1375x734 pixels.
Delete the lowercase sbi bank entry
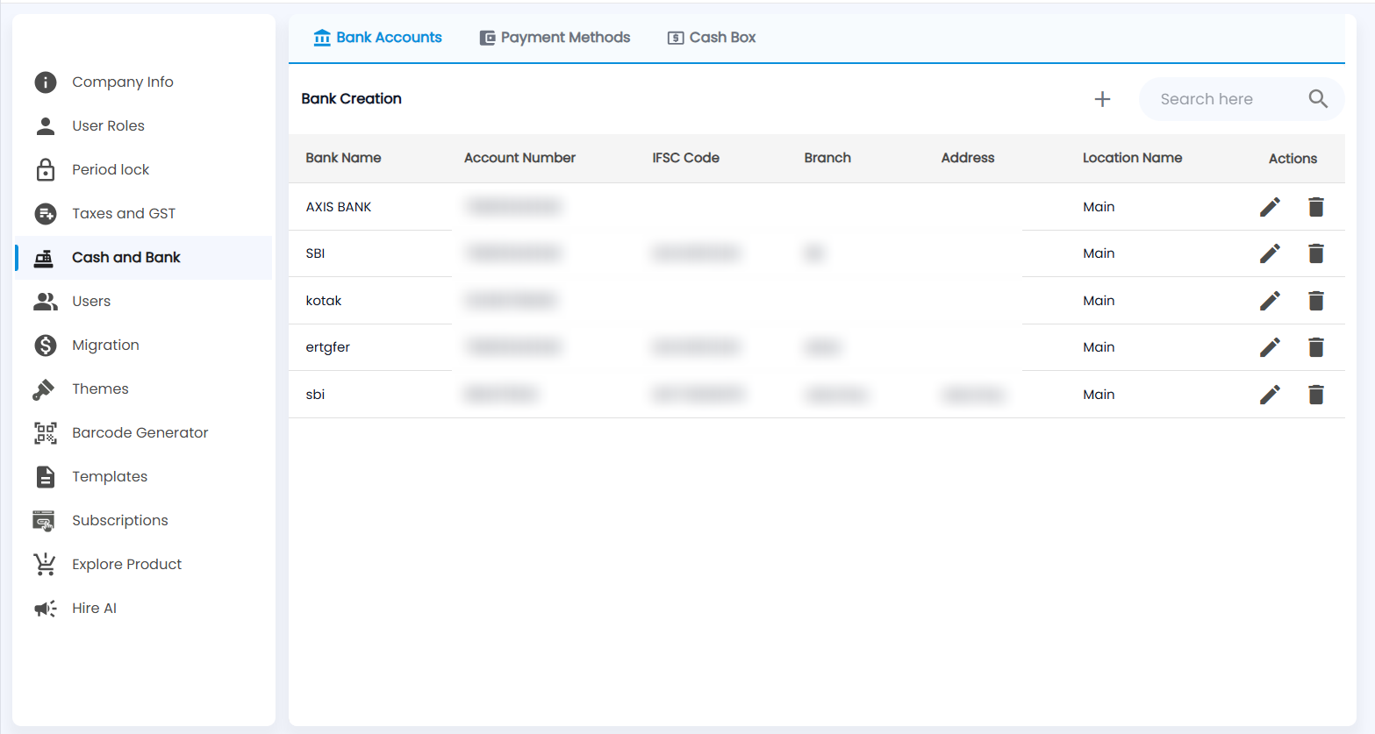[x=1316, y=395]
